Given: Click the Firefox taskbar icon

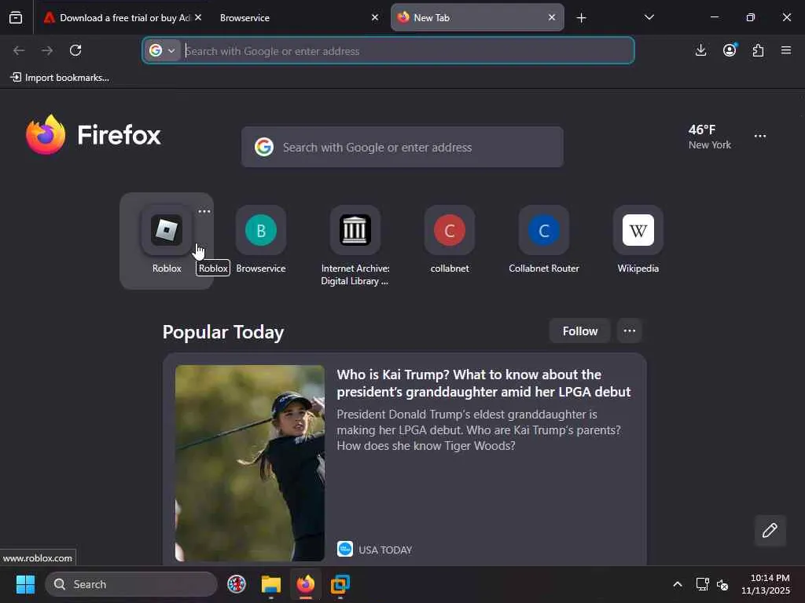Looking at the screenshot, I should coord(306,584).
